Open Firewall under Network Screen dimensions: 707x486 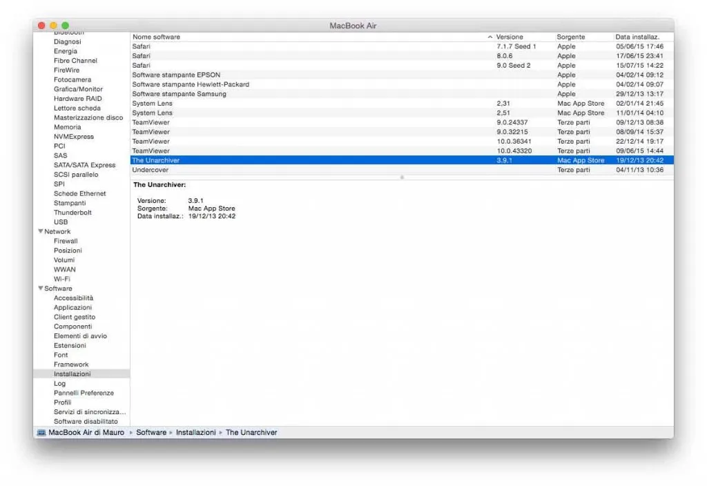(66, 241)
